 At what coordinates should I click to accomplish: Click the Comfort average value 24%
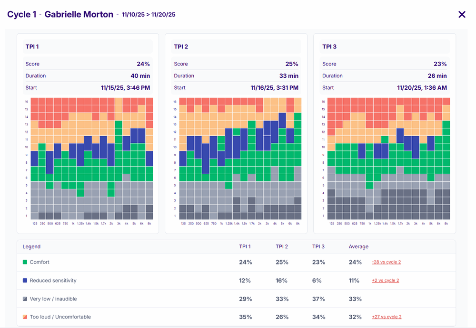[354, 262]
